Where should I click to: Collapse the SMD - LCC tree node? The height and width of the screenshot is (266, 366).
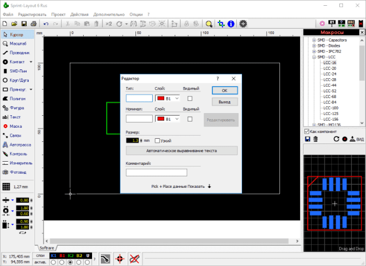point(314,57)
